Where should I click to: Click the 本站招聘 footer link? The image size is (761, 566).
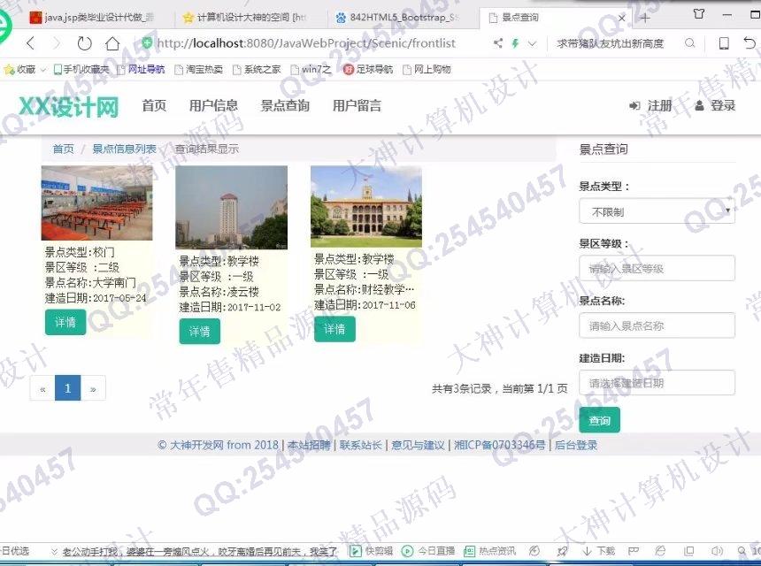(x=309, y=445)
